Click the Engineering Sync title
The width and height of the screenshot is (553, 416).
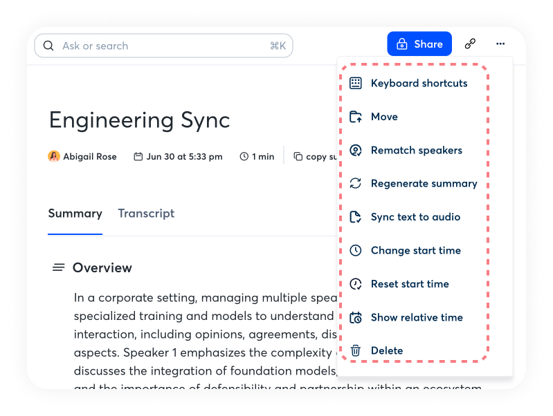[x=139, y=120]
